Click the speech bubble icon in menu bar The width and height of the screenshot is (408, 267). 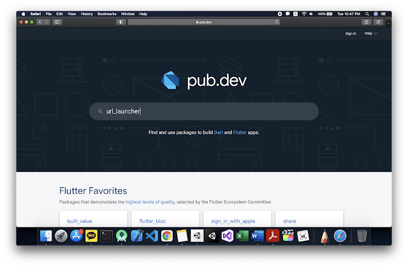pos(288,14)
